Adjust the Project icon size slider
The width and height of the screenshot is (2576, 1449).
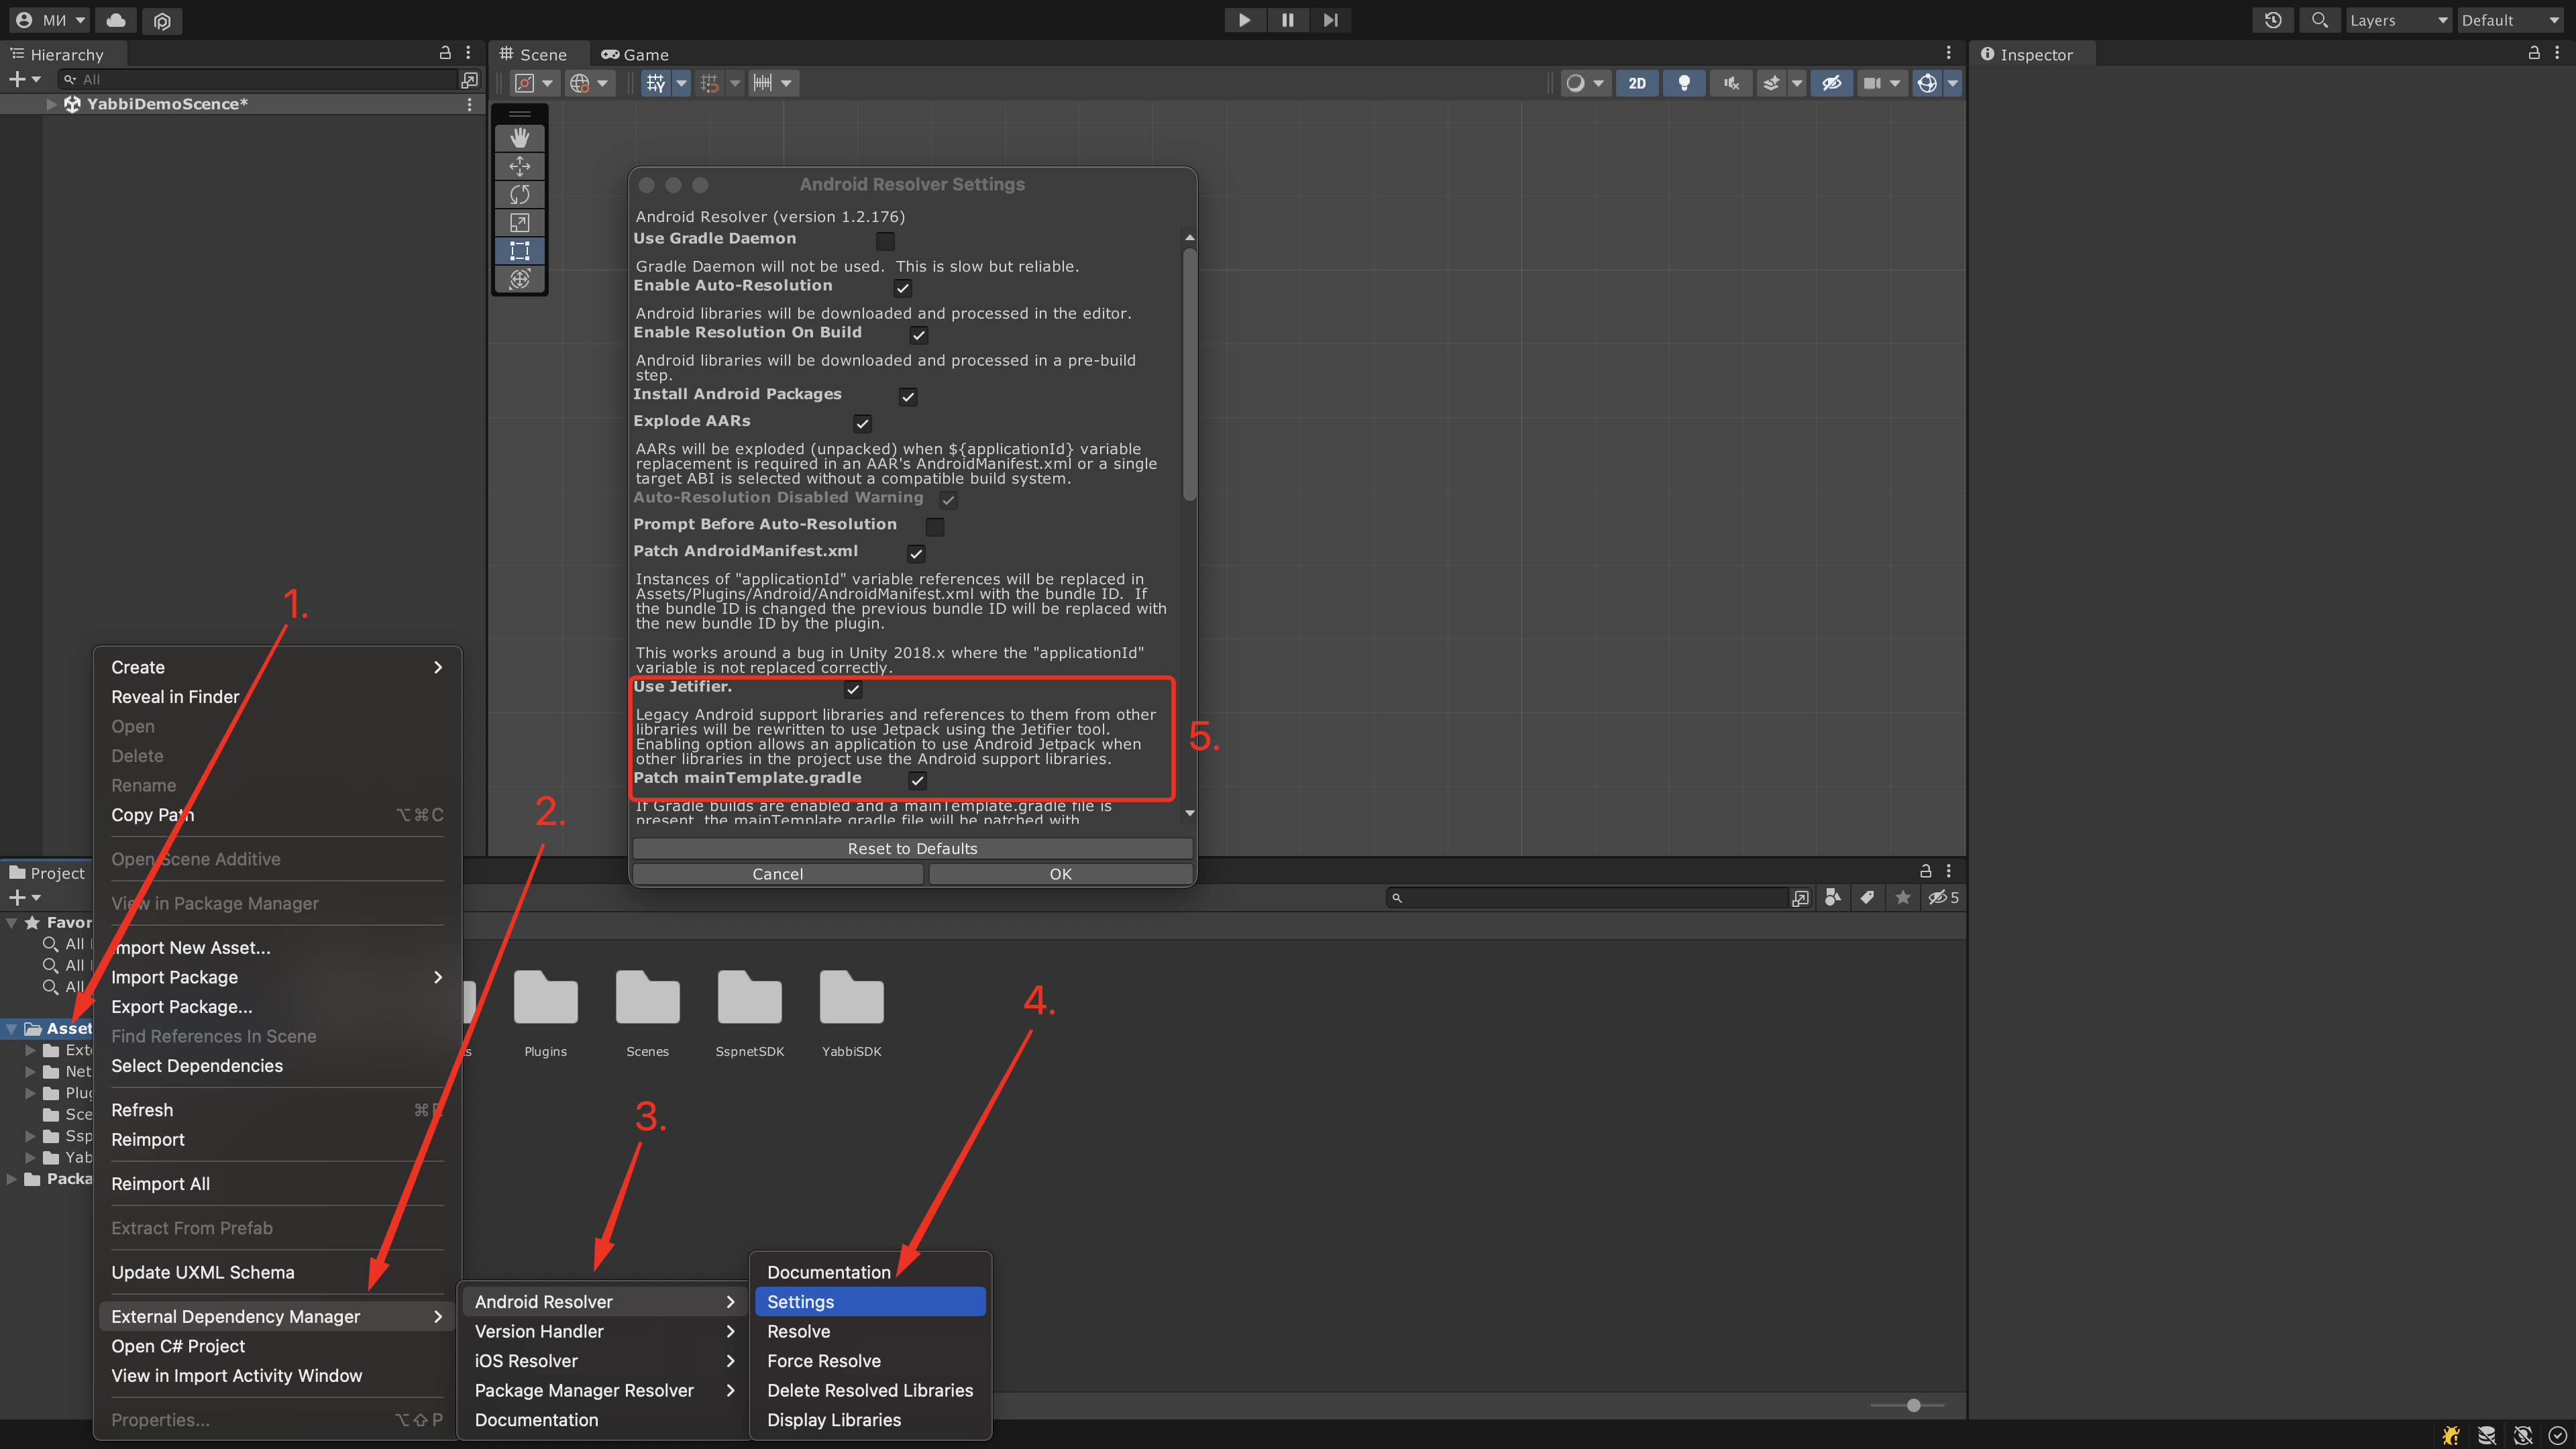[x=1913, y=1405]
